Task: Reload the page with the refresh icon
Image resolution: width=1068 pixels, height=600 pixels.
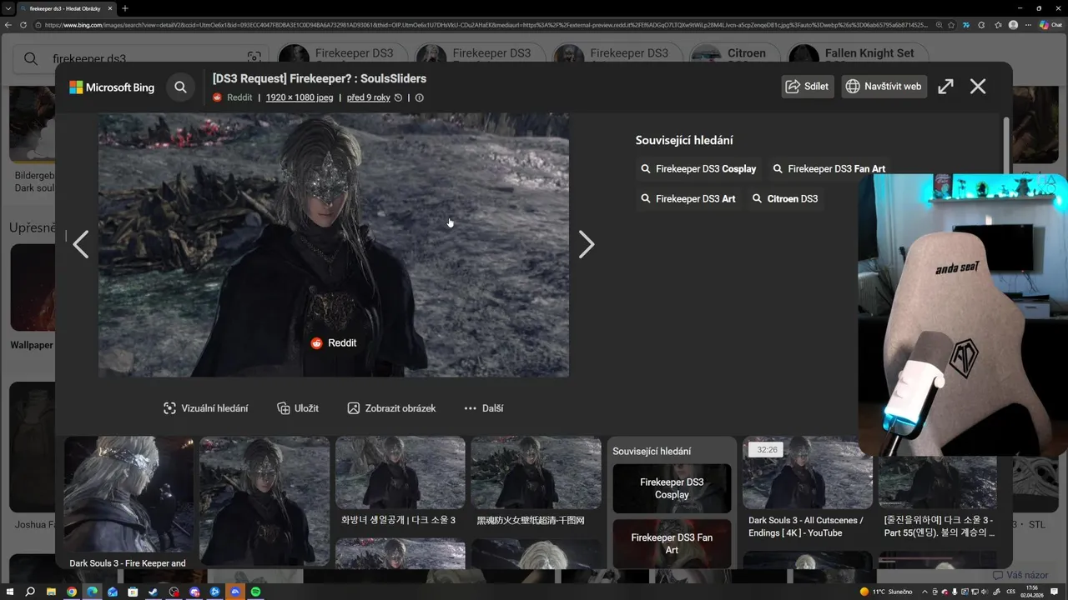Action: pyautogui.click(x=23, y=25)
